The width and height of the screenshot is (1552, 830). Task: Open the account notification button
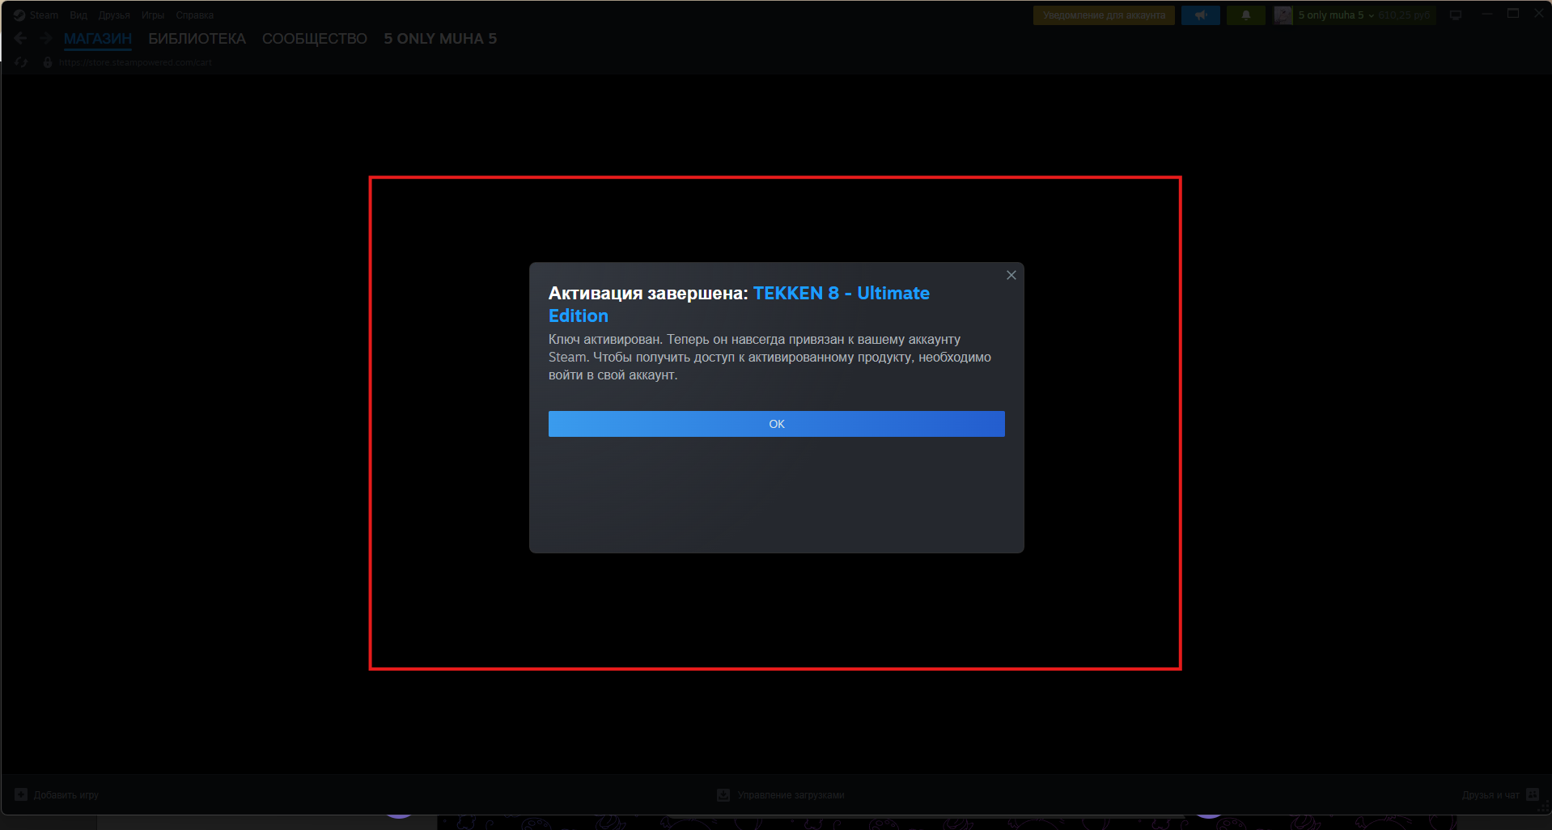1104,15
